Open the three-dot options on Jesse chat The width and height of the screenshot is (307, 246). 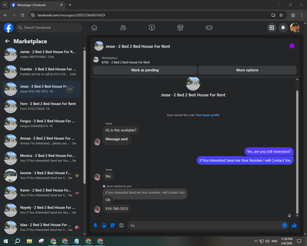70,89
